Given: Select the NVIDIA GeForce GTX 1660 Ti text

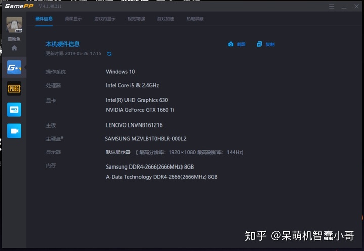Looking at the screenshot, I should [140, 110].
